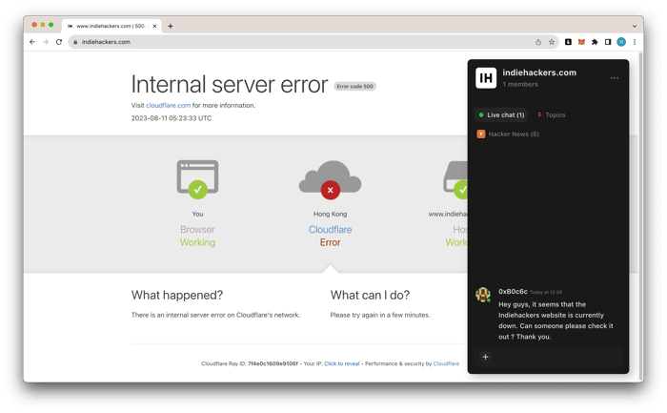Open the Hacker News (6) channel
The image size is (667, 413).
[x=508, y=134]
